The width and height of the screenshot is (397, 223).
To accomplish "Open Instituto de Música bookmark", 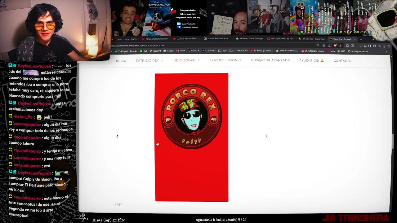I will coord(287,51).
